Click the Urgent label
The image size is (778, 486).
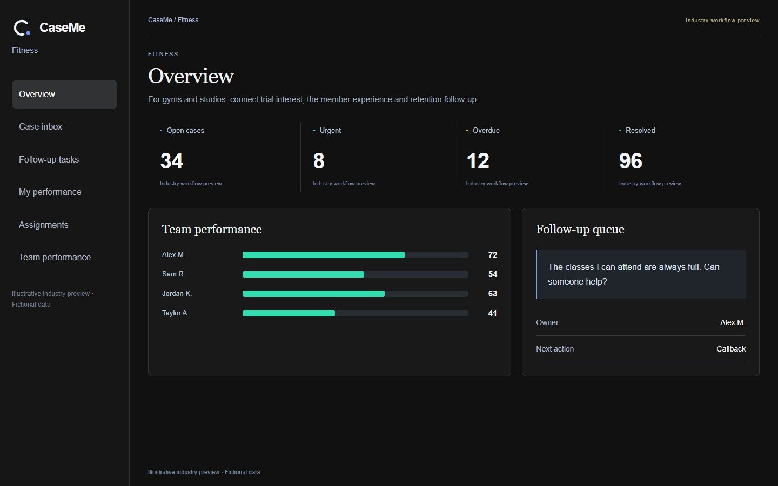[330, 131]
